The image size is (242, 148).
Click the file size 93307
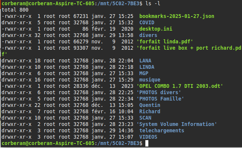click(x=81, y=48)
